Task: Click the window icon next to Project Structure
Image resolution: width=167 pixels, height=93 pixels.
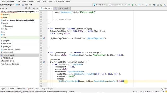Action: click(x=158, y=5)
